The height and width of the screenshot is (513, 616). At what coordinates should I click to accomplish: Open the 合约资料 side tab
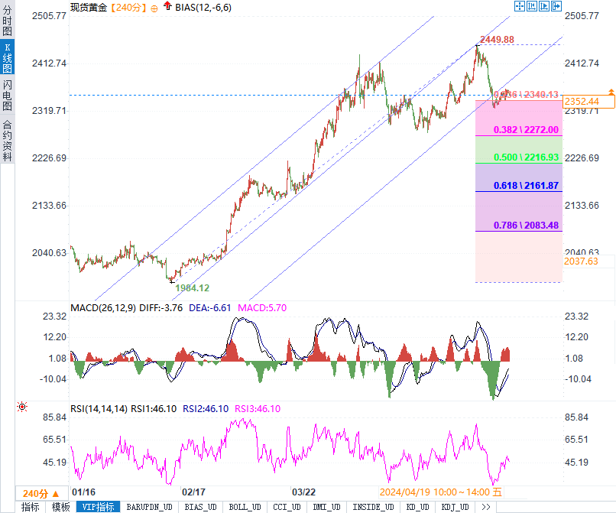7,140
